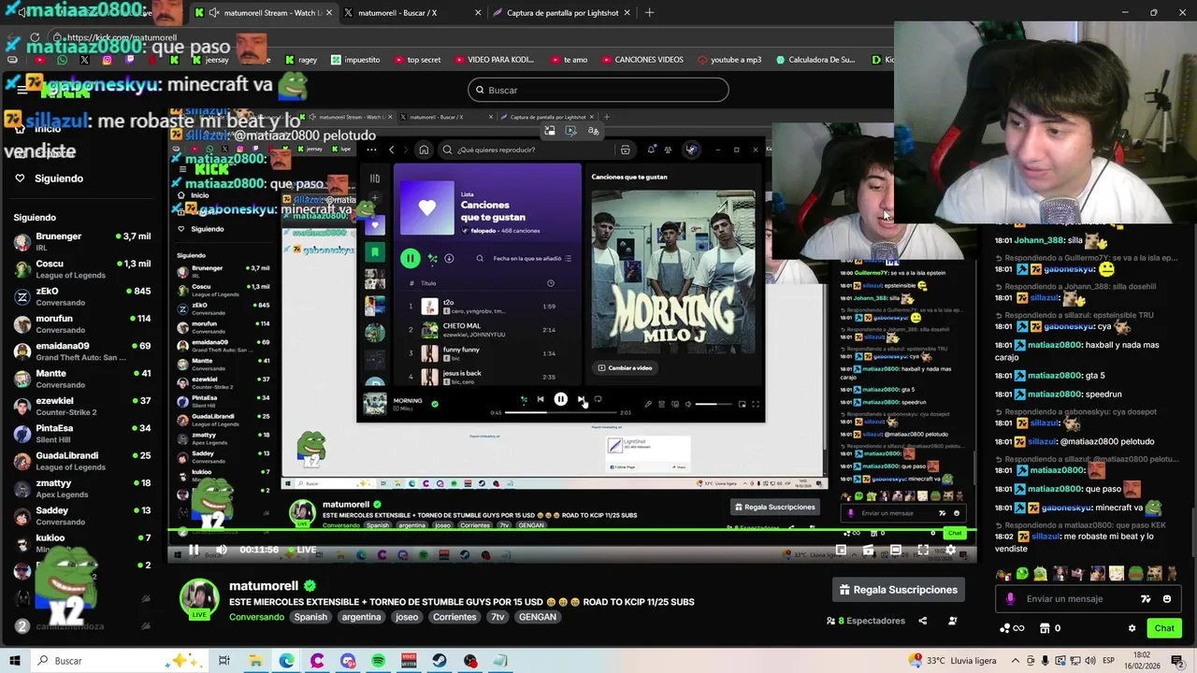Pause Spotify from the bottom player bar

pyautogui.click(x=560, y=399)
